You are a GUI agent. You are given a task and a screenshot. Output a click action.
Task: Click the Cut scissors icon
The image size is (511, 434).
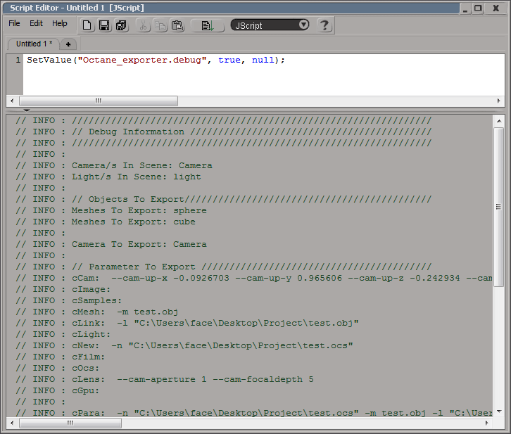coord(143,25)
